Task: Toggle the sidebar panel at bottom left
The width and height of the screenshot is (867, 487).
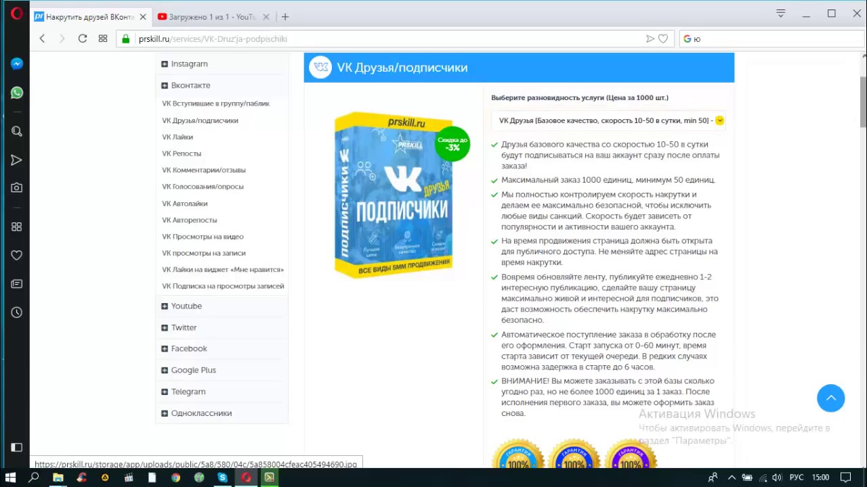Action: [17, 447]
